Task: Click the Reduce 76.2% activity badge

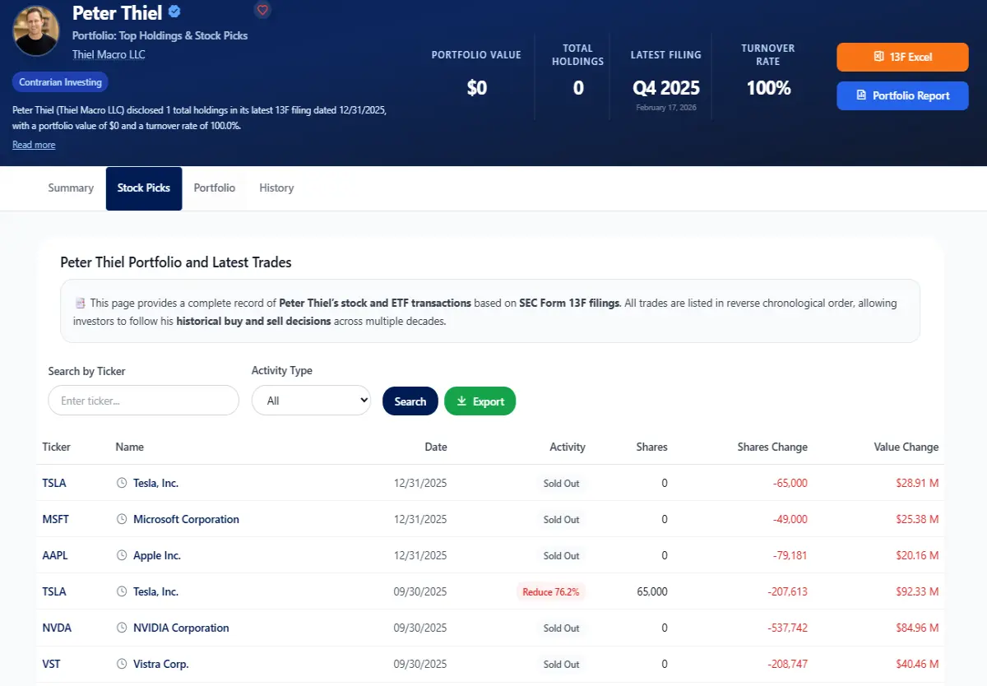Action: point(550,591)
